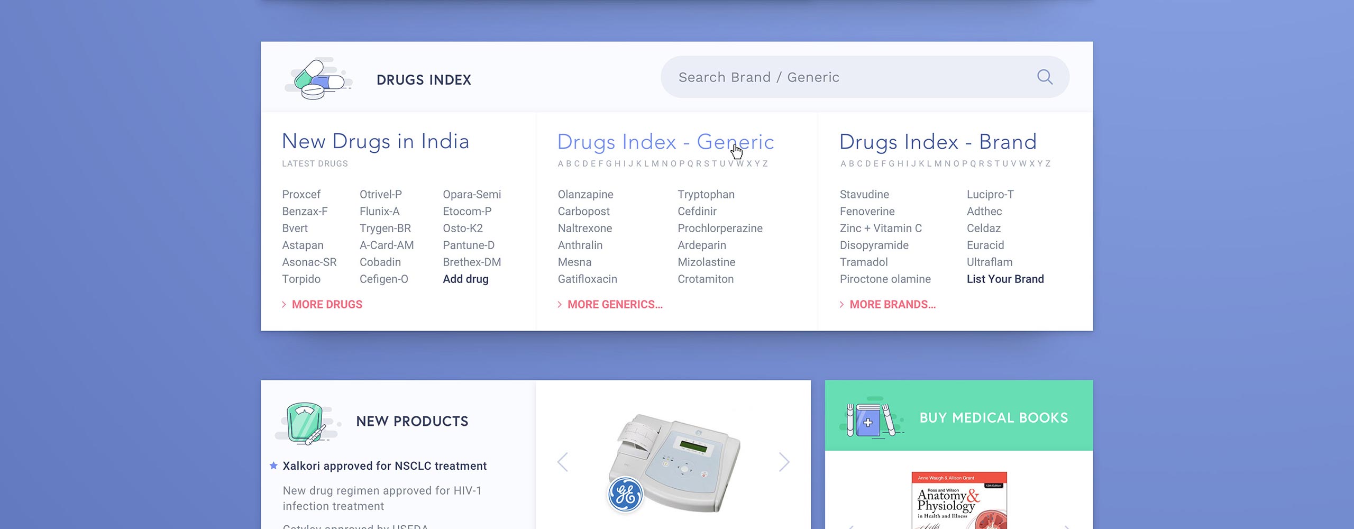This screenshot has width=1354, height=529.
Task: Click the search magnifier icon
Action: coord(1045,77)
